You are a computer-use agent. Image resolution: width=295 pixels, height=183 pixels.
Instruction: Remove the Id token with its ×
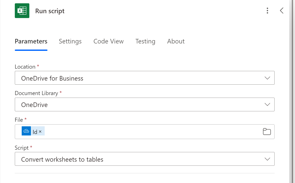(40, 132)
